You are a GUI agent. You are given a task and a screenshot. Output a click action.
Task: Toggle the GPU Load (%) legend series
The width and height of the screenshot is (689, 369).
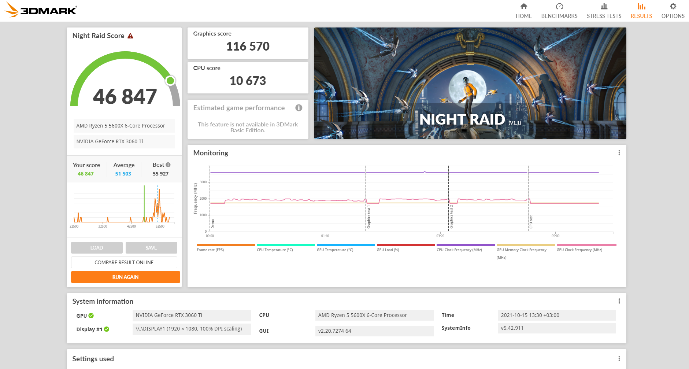click(x=406, y=248)
